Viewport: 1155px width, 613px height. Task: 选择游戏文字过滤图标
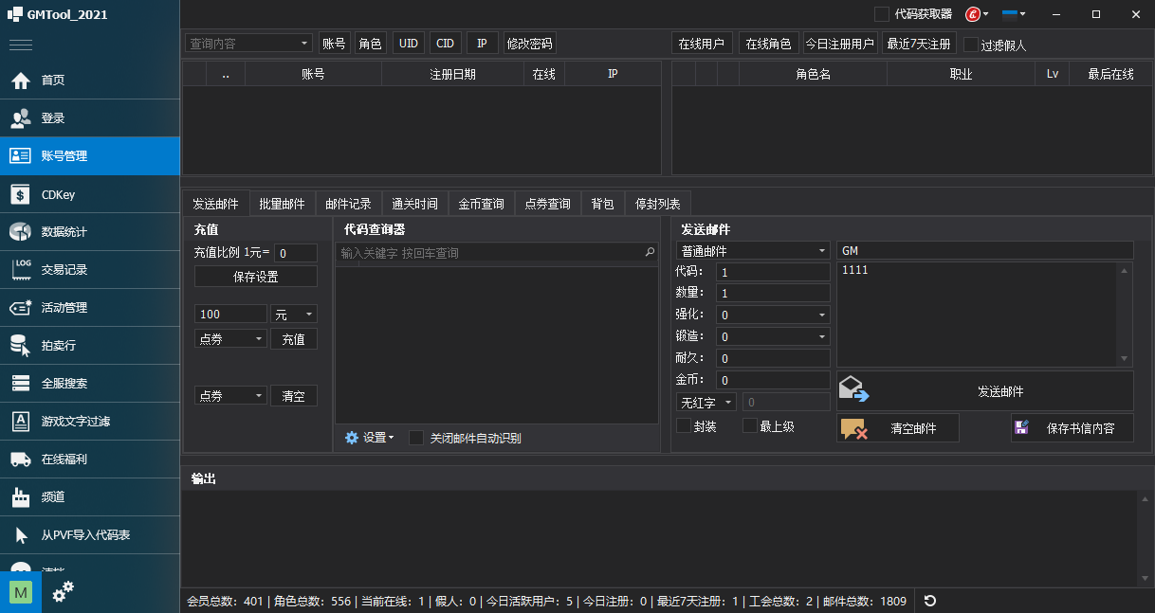tap(21, 422)
